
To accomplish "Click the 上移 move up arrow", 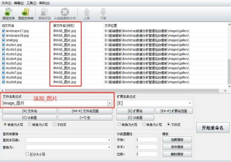I will point(87,12).
